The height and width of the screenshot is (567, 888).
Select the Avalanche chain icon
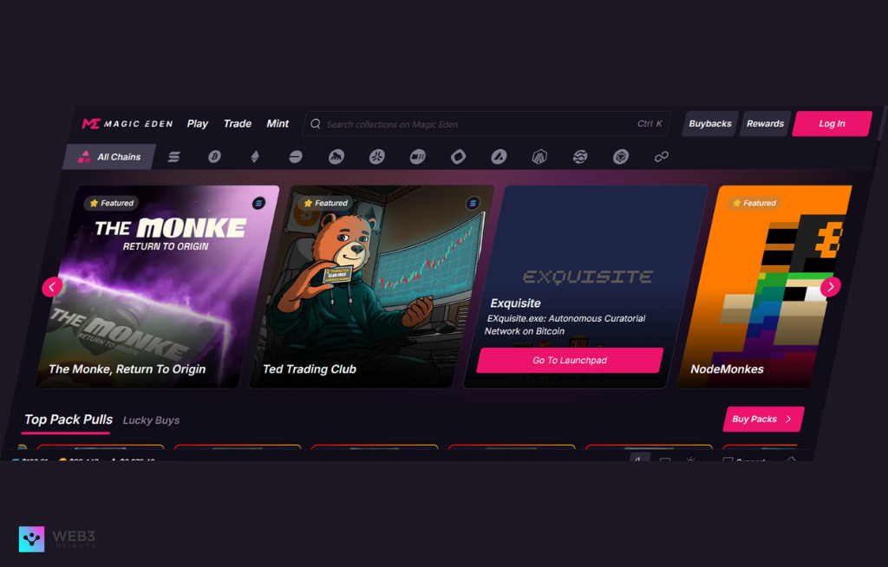pos(499,157)
